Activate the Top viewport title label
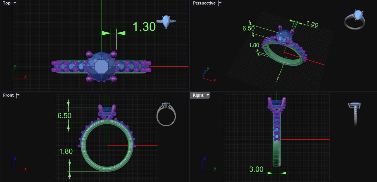Viewport: 377px width, 182px height. coord(7,3)
